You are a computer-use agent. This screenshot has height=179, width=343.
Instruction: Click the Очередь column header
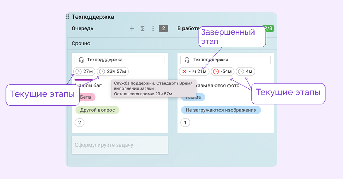coord(82,29)
